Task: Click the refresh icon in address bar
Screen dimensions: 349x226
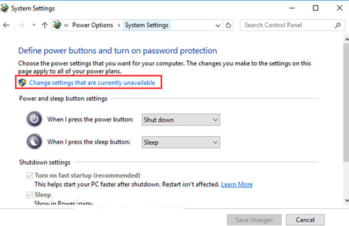Action: 229,26
